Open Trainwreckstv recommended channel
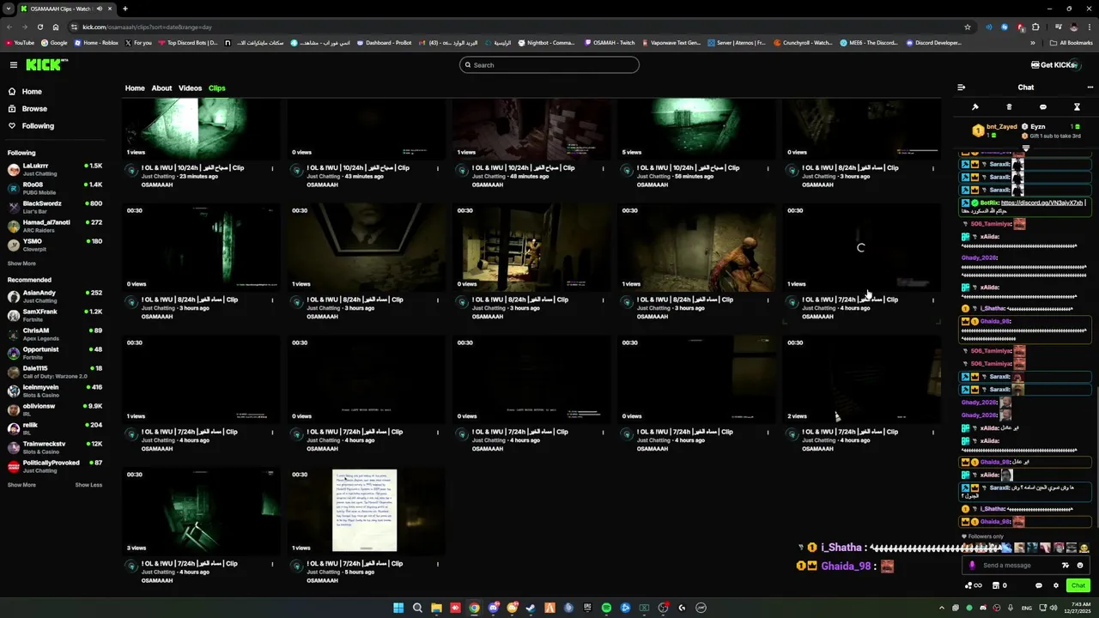Viewport: 1099px width, 618px height. [53, 447]
